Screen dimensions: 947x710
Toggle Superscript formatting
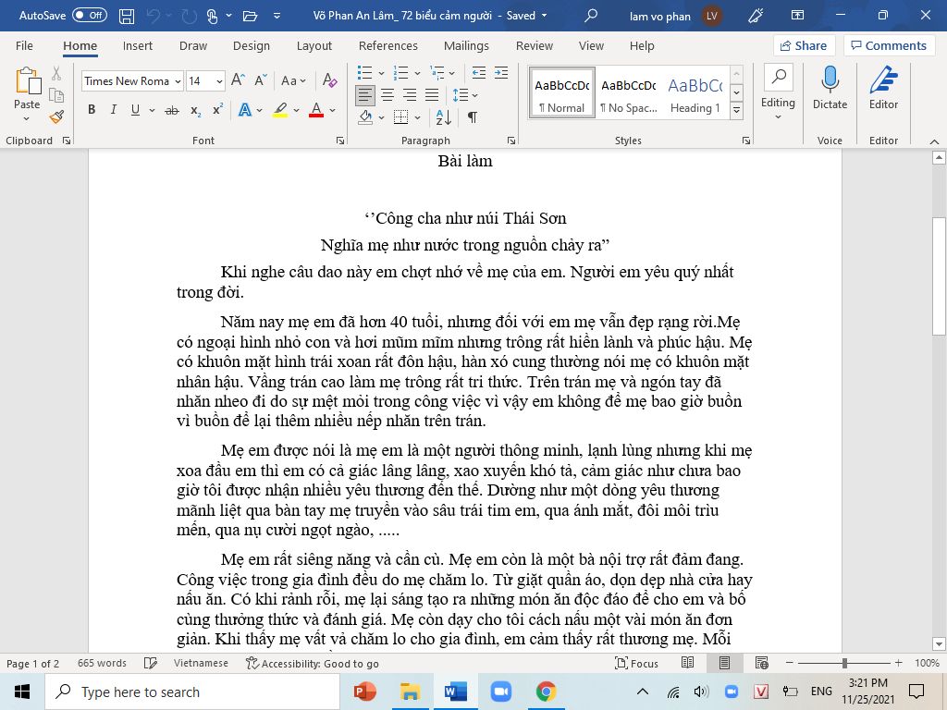(x=217, y=110)
